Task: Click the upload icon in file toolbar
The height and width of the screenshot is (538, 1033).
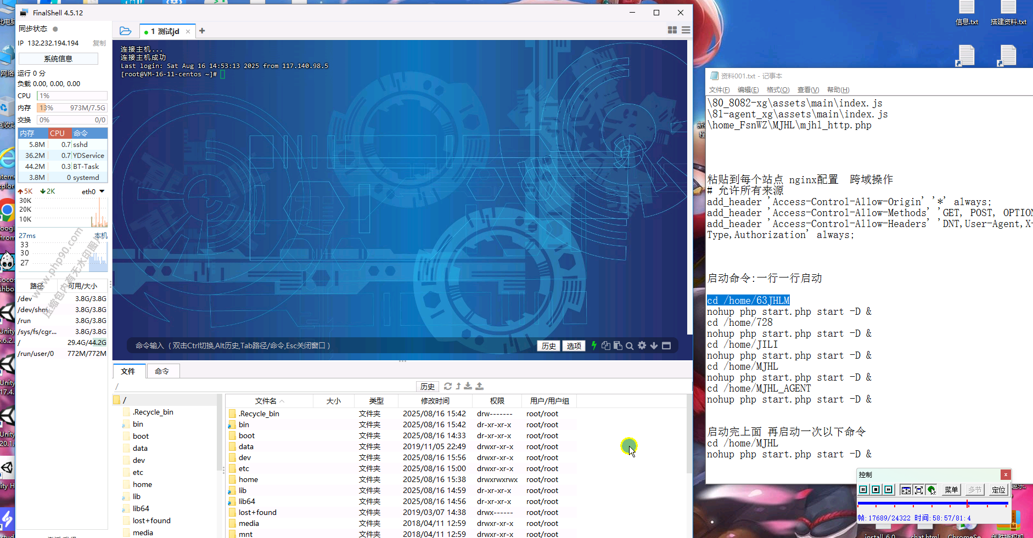Action: click(x=479, y=386)
